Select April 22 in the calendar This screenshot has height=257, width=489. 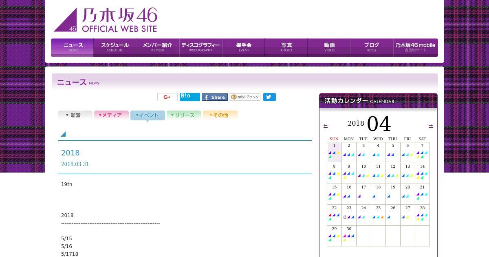[334, 215]
